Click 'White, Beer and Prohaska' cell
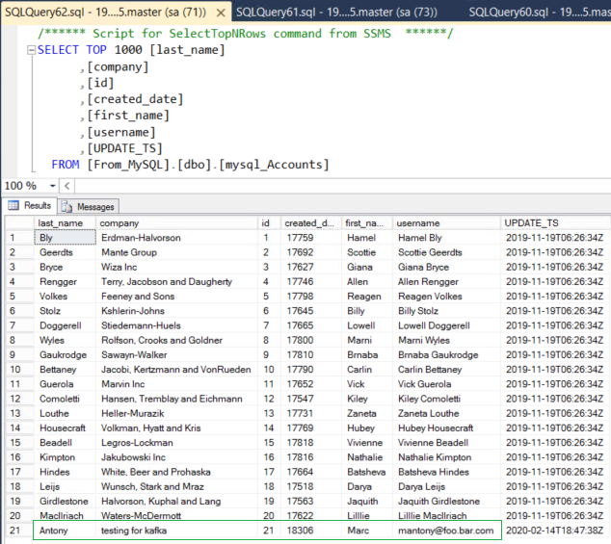The image size is (611, 544). 176,472
